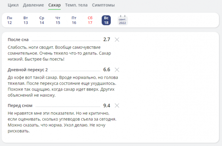Go to the Темп. тела tab

tap(77, 6)
